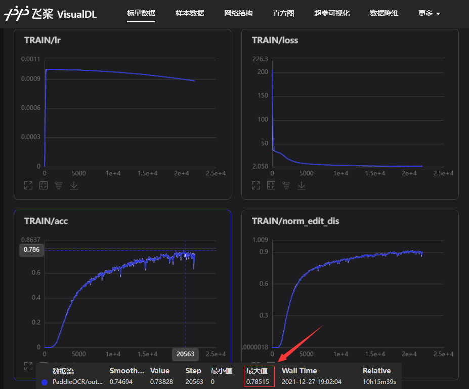The height and width of the screenshot is (389, 469).
Task: Click the PaddleOCR/out... run name
Action: pos(77,382)
